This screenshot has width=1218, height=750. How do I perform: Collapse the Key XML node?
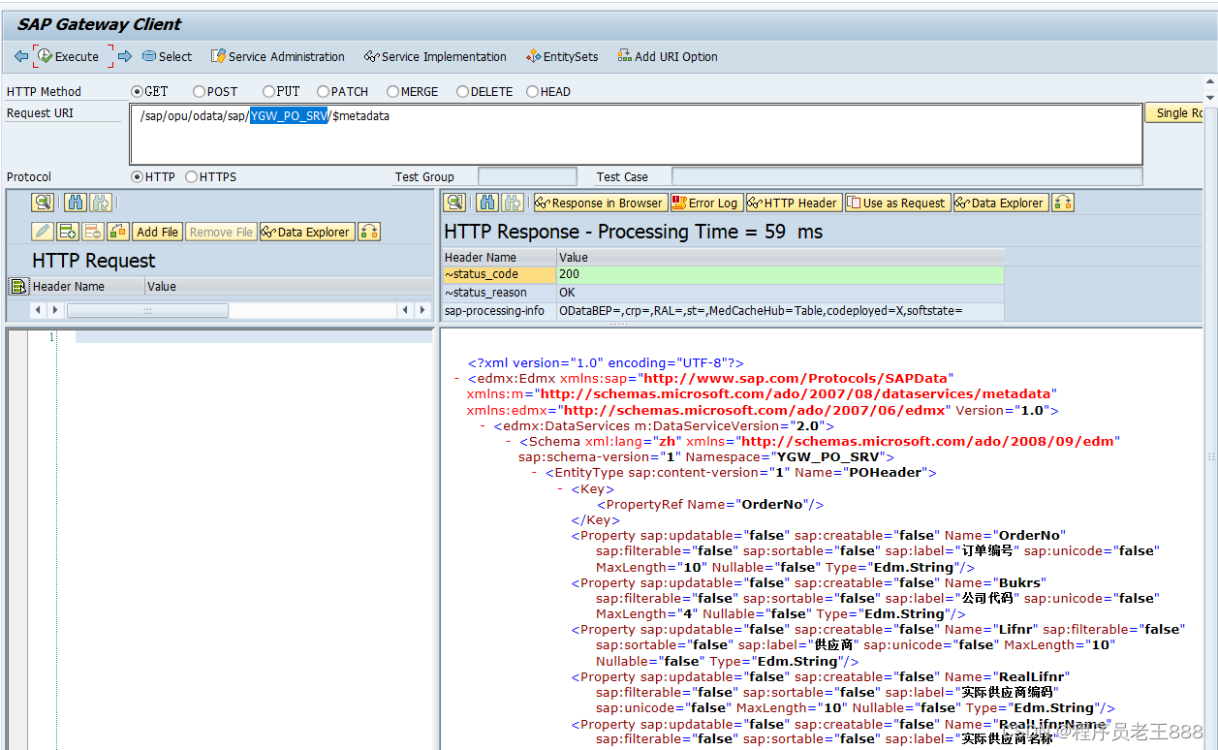click(x=561, y=489)
